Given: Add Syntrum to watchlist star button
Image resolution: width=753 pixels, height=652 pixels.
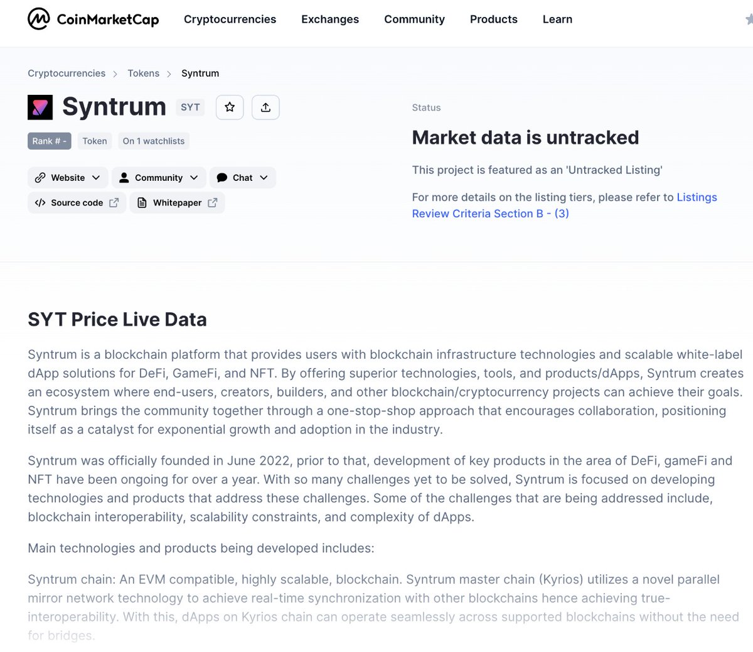Looking at the screenshot, I should [x=230, y=107].
